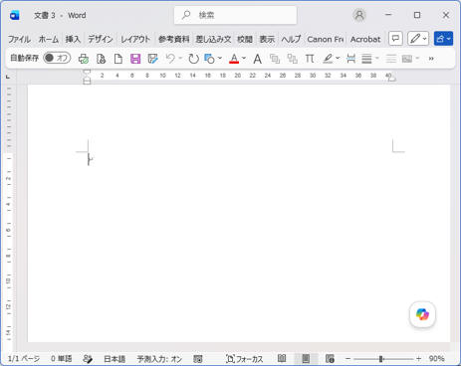Click the Word app icon in title bar
The width and height of the screenshot is (461, 366).
[15, 15]
